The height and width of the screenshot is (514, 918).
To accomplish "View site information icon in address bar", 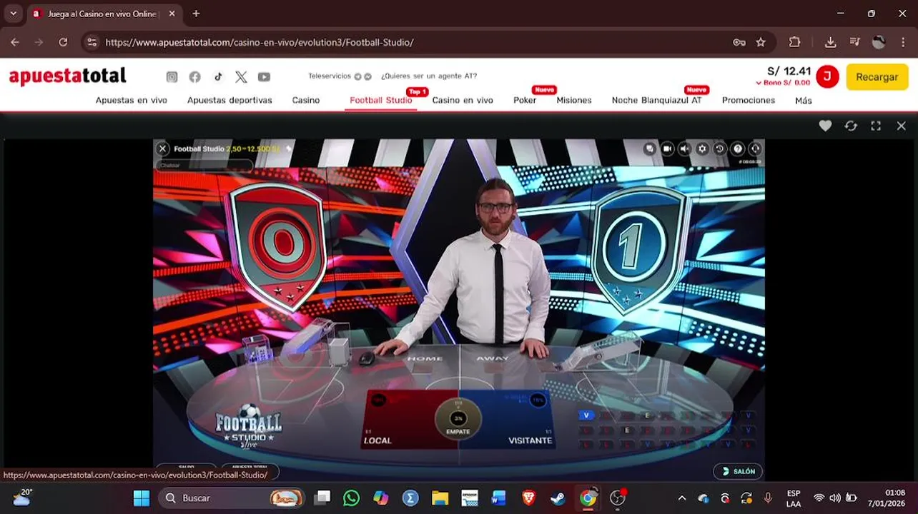I will pos(92,42).
